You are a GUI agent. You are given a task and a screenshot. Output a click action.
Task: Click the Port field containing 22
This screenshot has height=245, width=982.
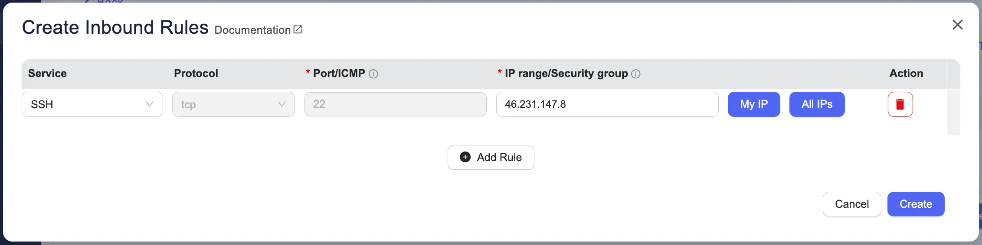click(x=395, y=104)
